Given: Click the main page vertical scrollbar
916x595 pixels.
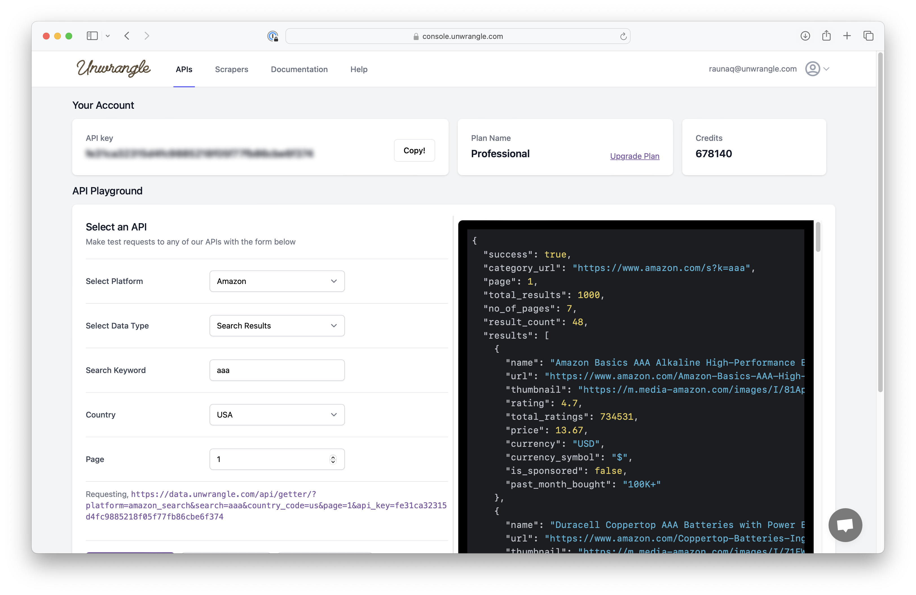Looking at the screenshot, I should pyautogui.click(x=880, y=223).
